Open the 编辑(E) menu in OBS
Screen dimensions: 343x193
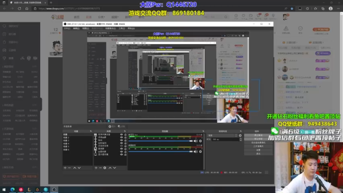[76, 28]
